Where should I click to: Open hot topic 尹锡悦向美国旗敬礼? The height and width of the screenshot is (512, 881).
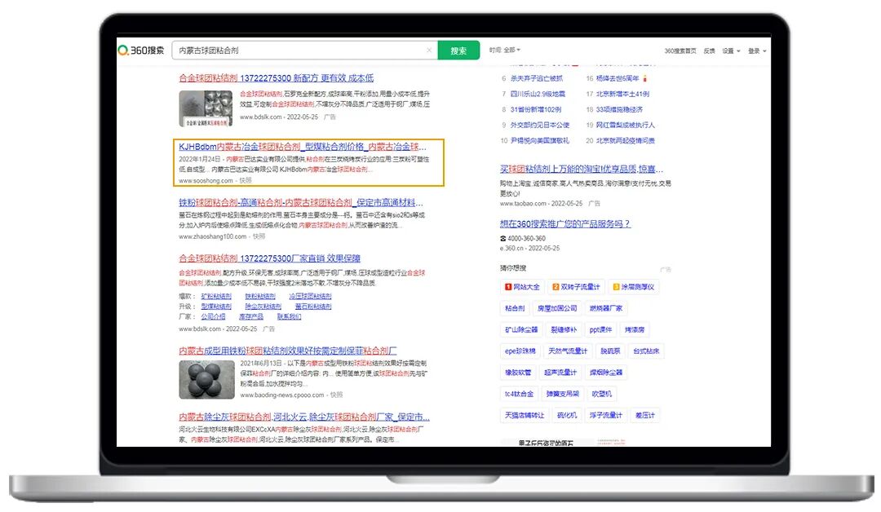(x=540, y=140)
